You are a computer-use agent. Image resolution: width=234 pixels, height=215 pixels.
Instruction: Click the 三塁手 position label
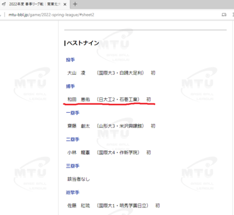tap(73, 166)
